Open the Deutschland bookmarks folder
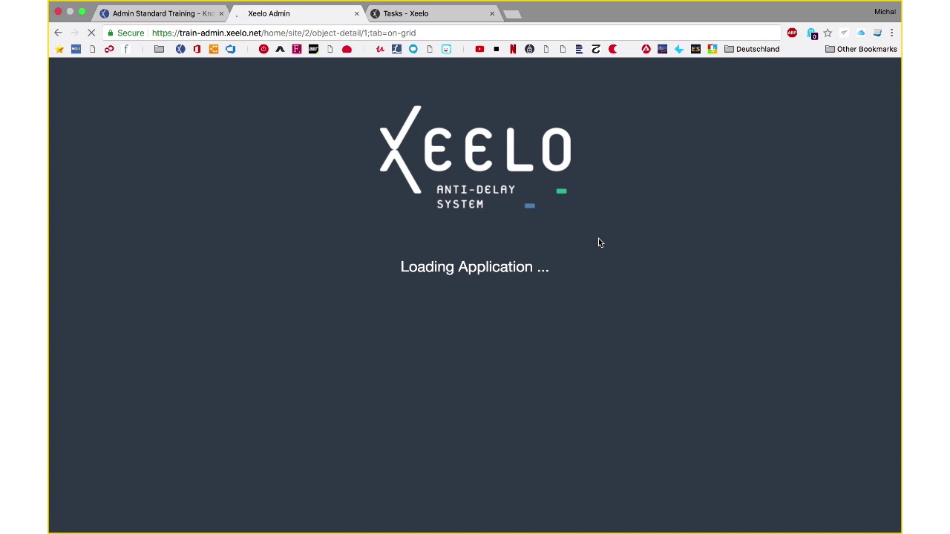Image resolution: width=950 pixels, height=534 pixels. point(752,49)
